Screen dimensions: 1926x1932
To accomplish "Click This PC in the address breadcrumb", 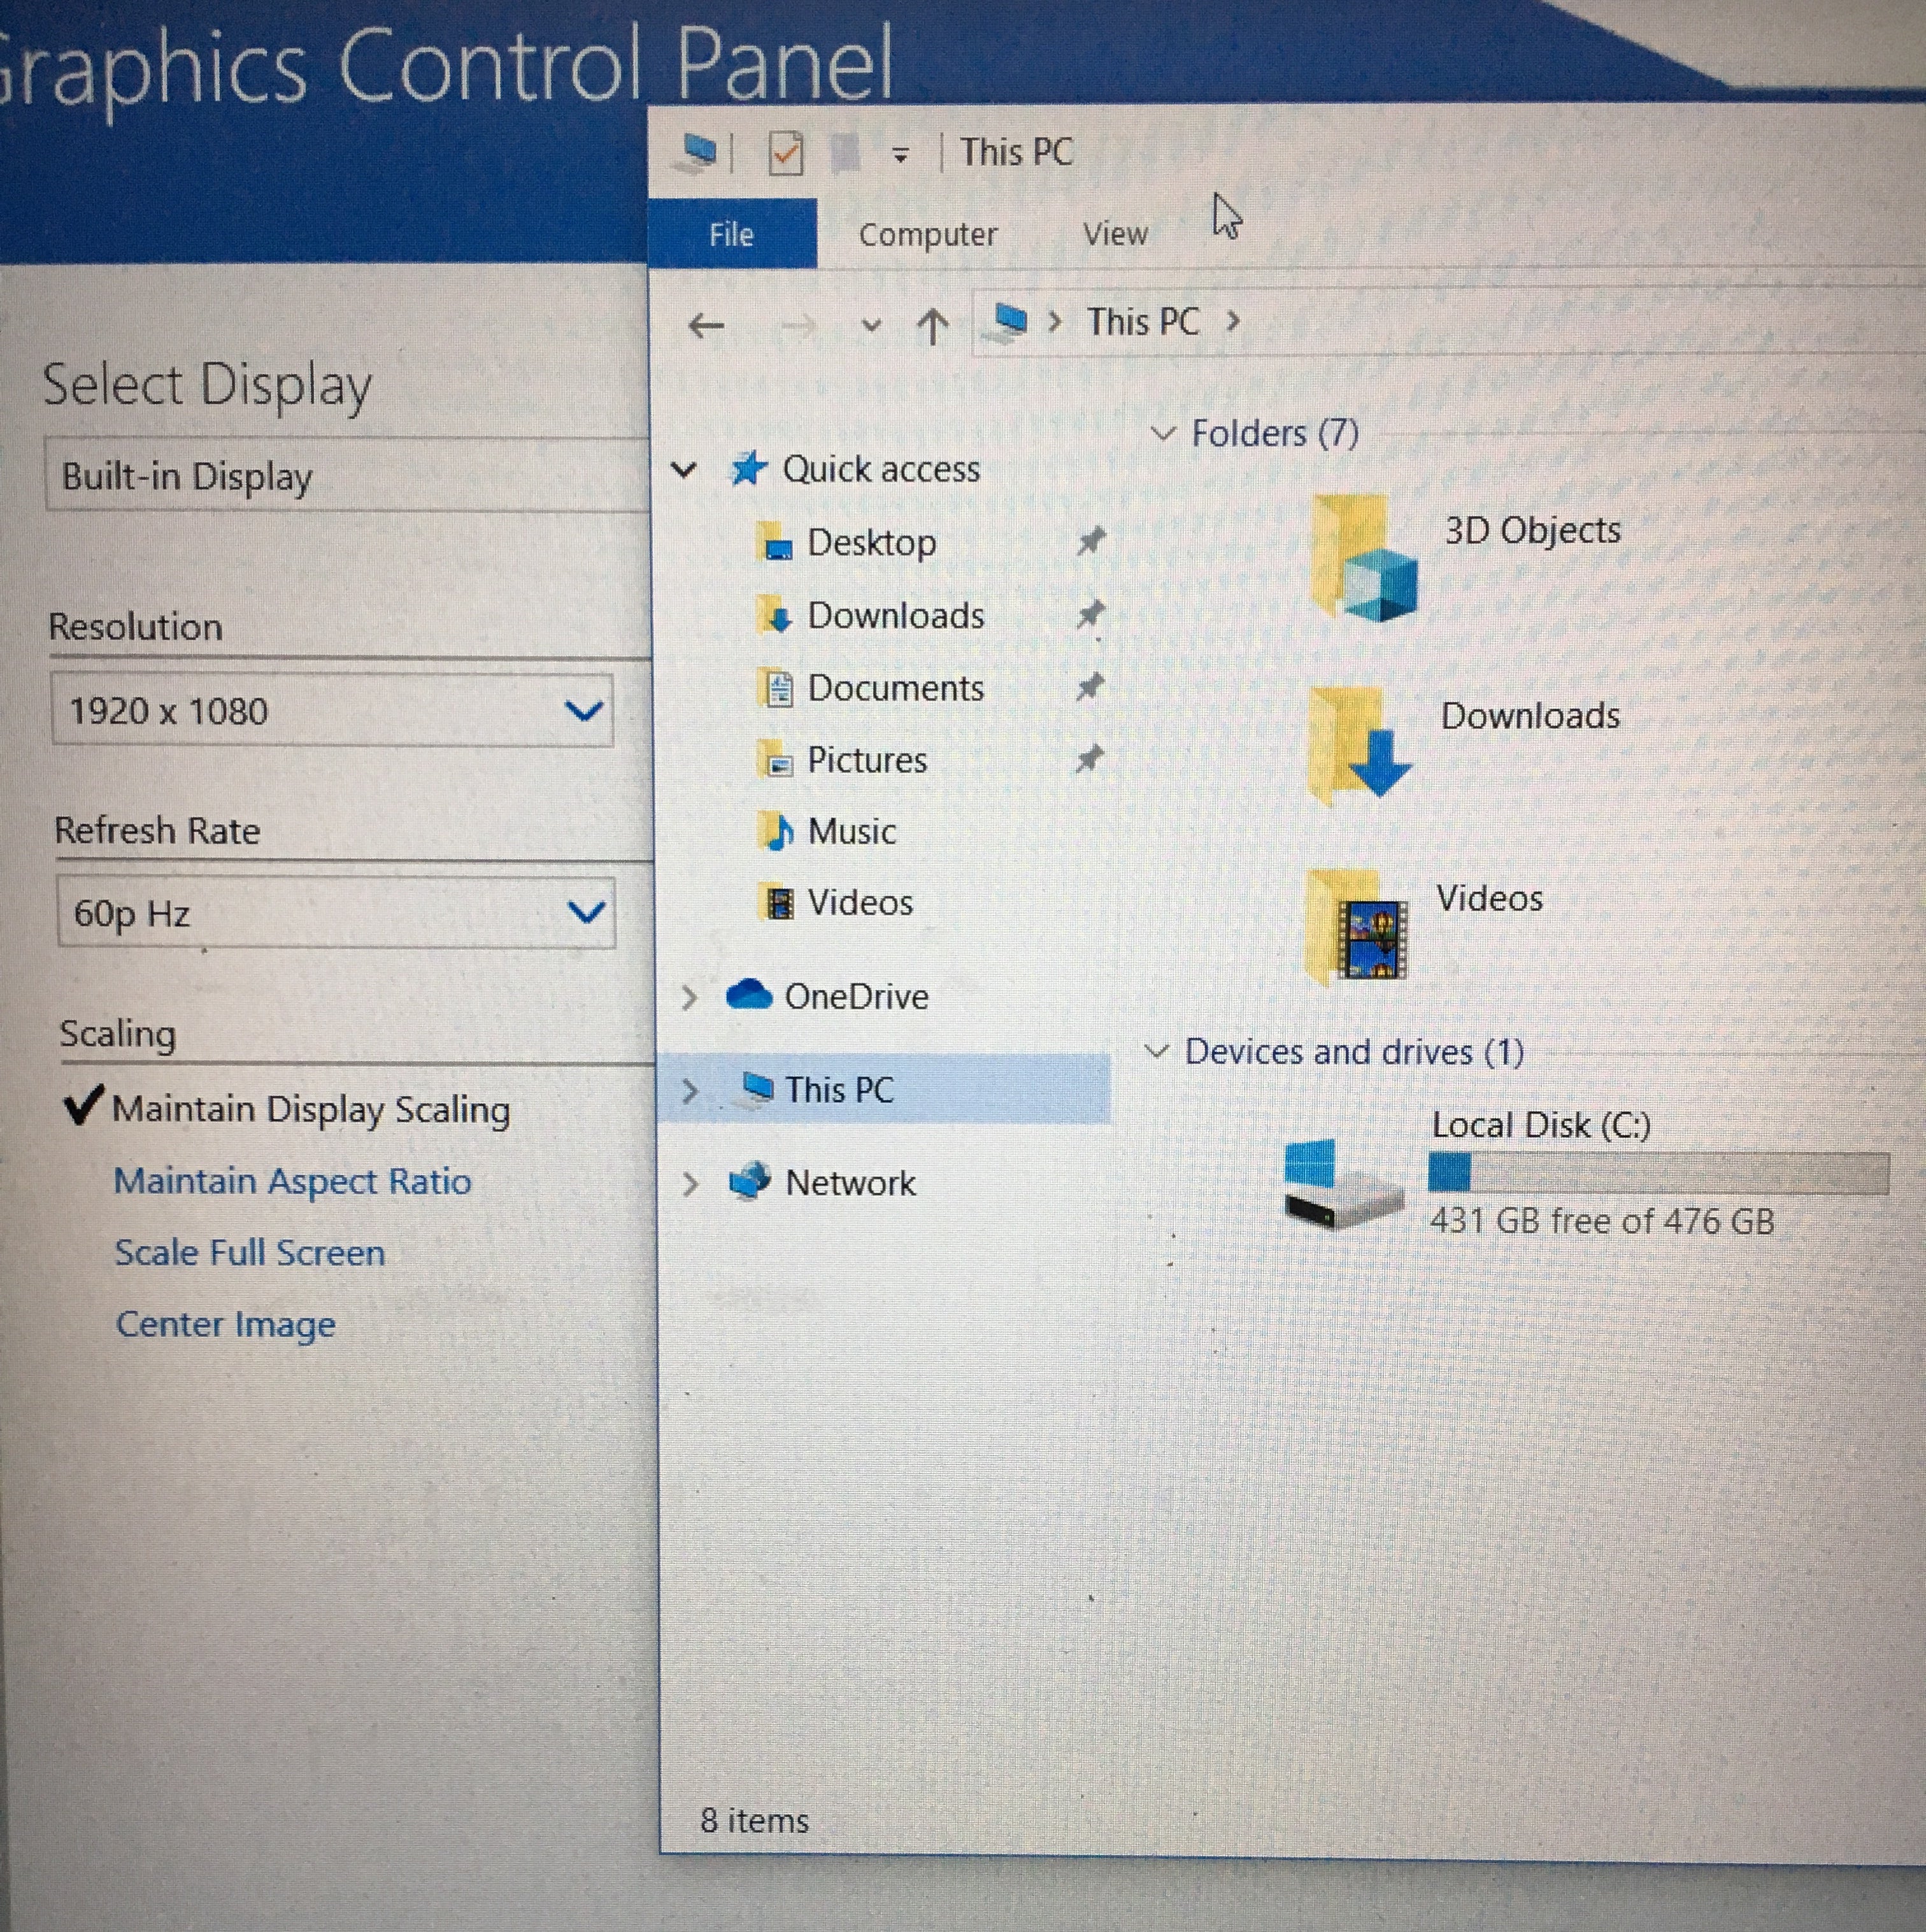I will 1143,322.
